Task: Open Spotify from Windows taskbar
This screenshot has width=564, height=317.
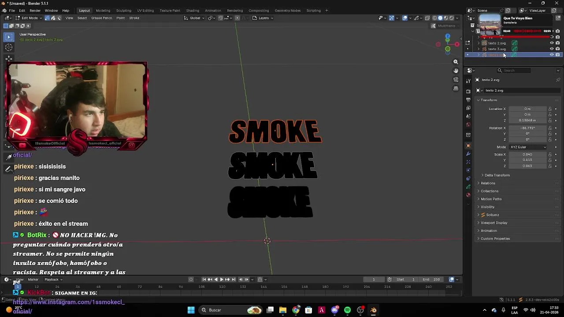Action: tap(347, 310)
